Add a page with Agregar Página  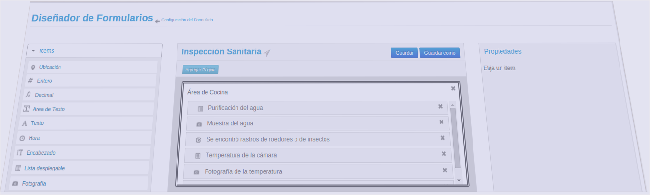point(201,70)
